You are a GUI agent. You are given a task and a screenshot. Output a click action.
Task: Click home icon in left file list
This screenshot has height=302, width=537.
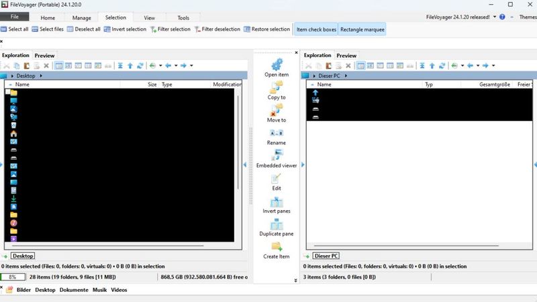coord(13,134)
